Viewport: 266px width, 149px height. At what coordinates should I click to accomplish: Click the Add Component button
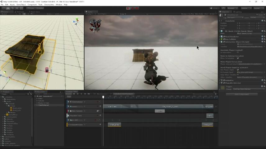[x=242, y=94]
